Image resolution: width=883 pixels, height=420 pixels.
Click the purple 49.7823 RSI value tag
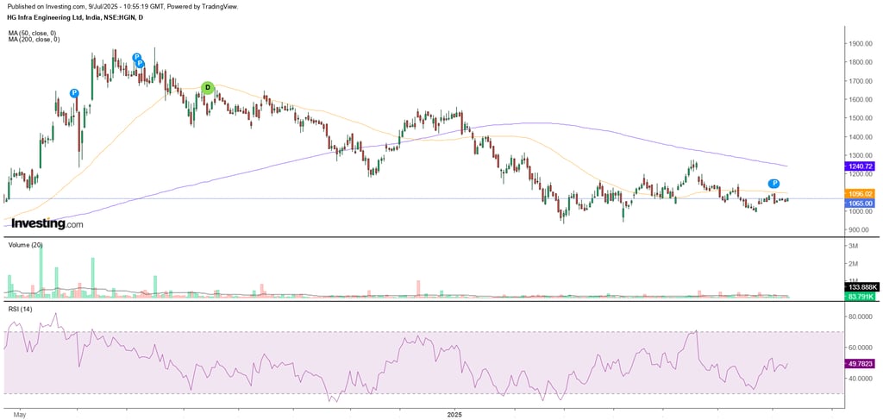860,364
